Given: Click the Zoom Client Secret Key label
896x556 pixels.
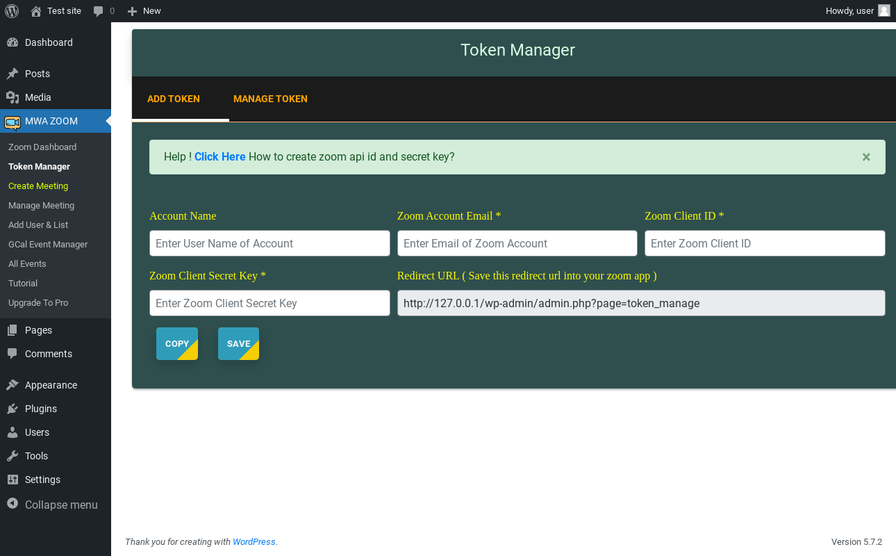Looking at the screenshot, I should pos(208,276).
